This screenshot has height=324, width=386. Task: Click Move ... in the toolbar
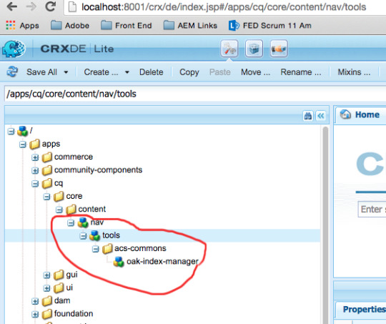coord(255,72)
